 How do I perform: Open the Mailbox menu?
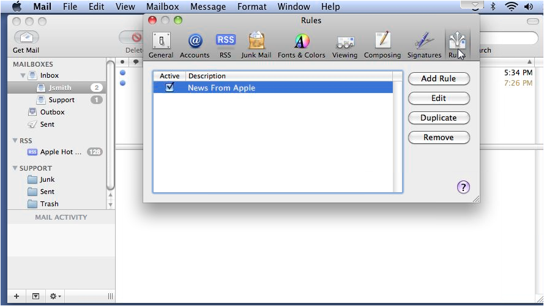[162, 6]
